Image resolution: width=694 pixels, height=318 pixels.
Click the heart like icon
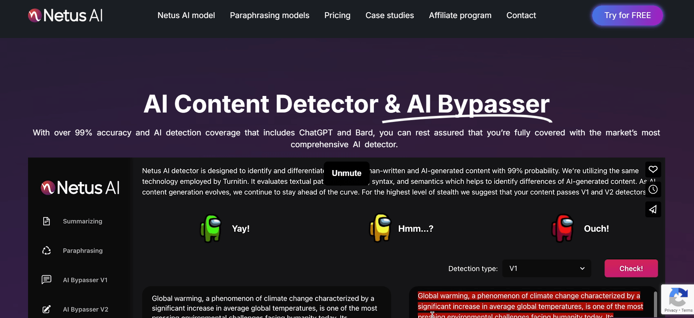(x=653, y=169)
